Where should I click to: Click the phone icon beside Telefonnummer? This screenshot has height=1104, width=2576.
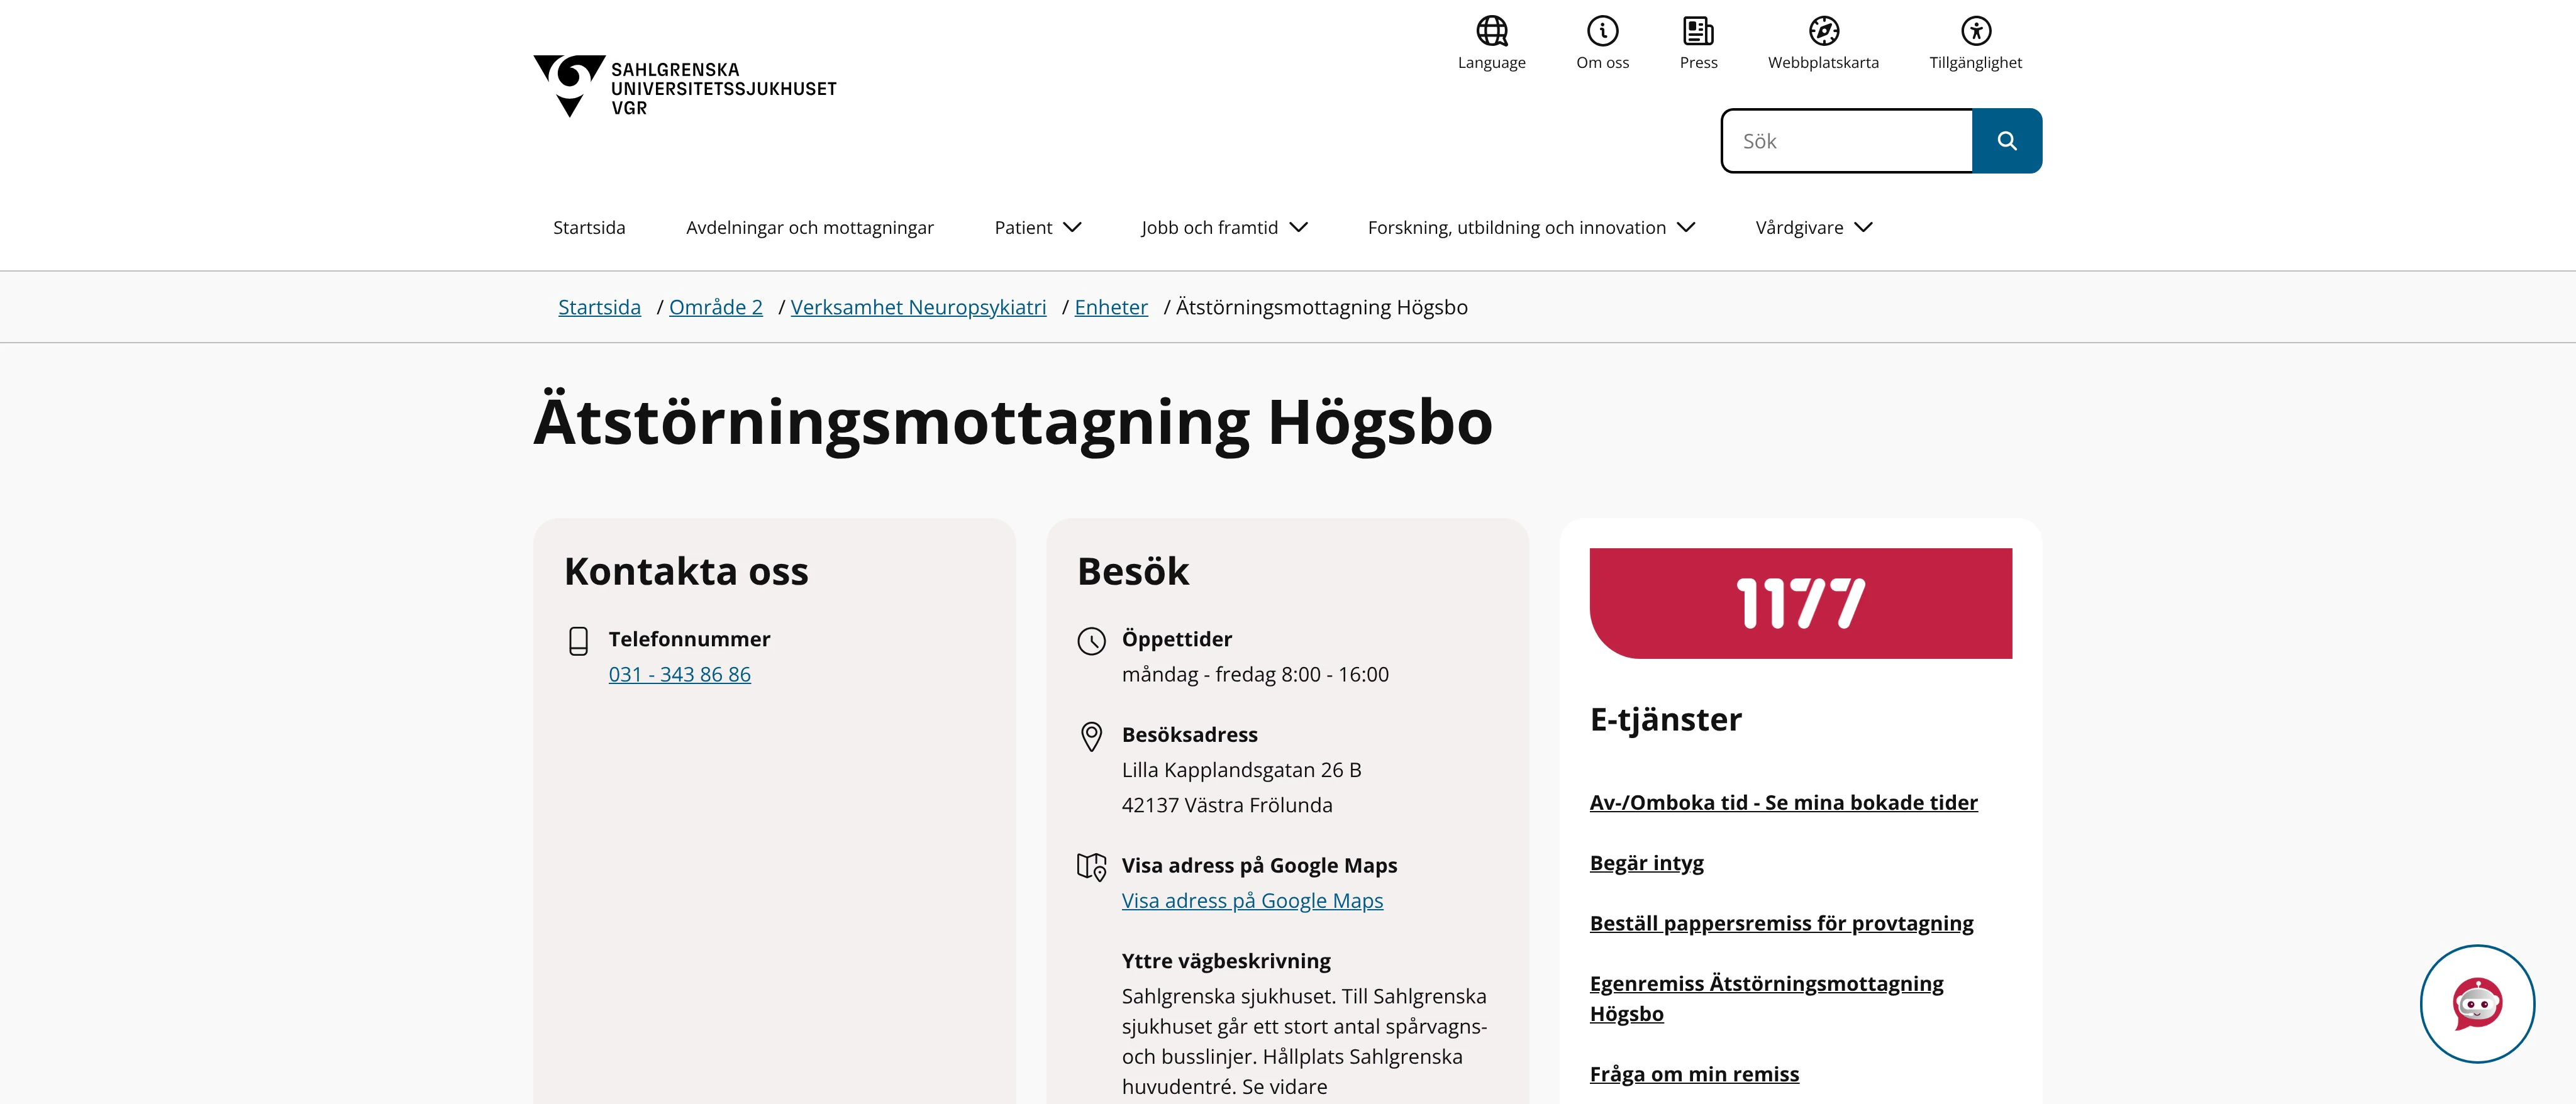coord(578,641)
